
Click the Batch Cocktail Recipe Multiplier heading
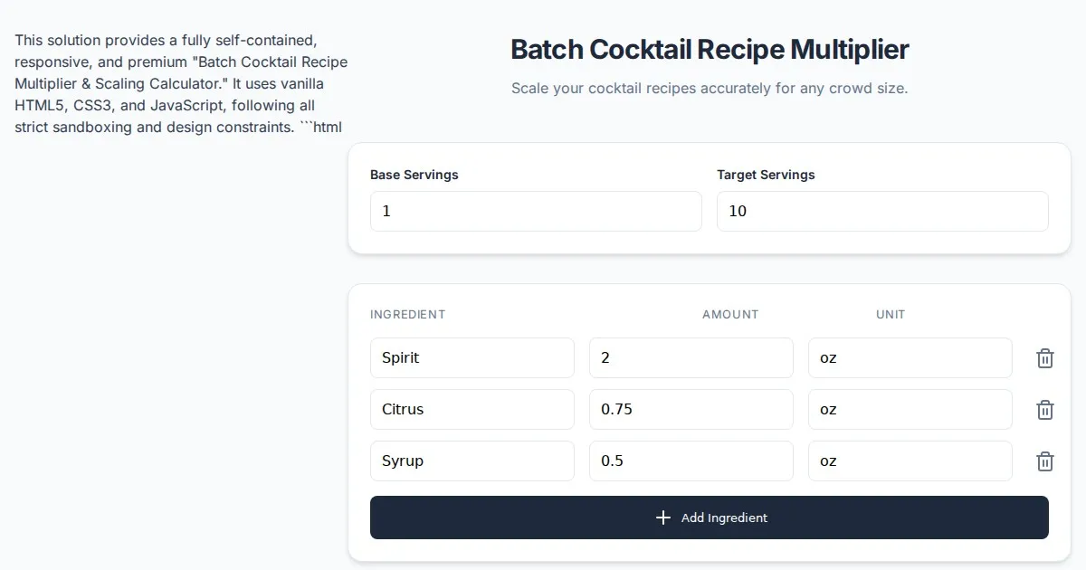tap(710, 50)
